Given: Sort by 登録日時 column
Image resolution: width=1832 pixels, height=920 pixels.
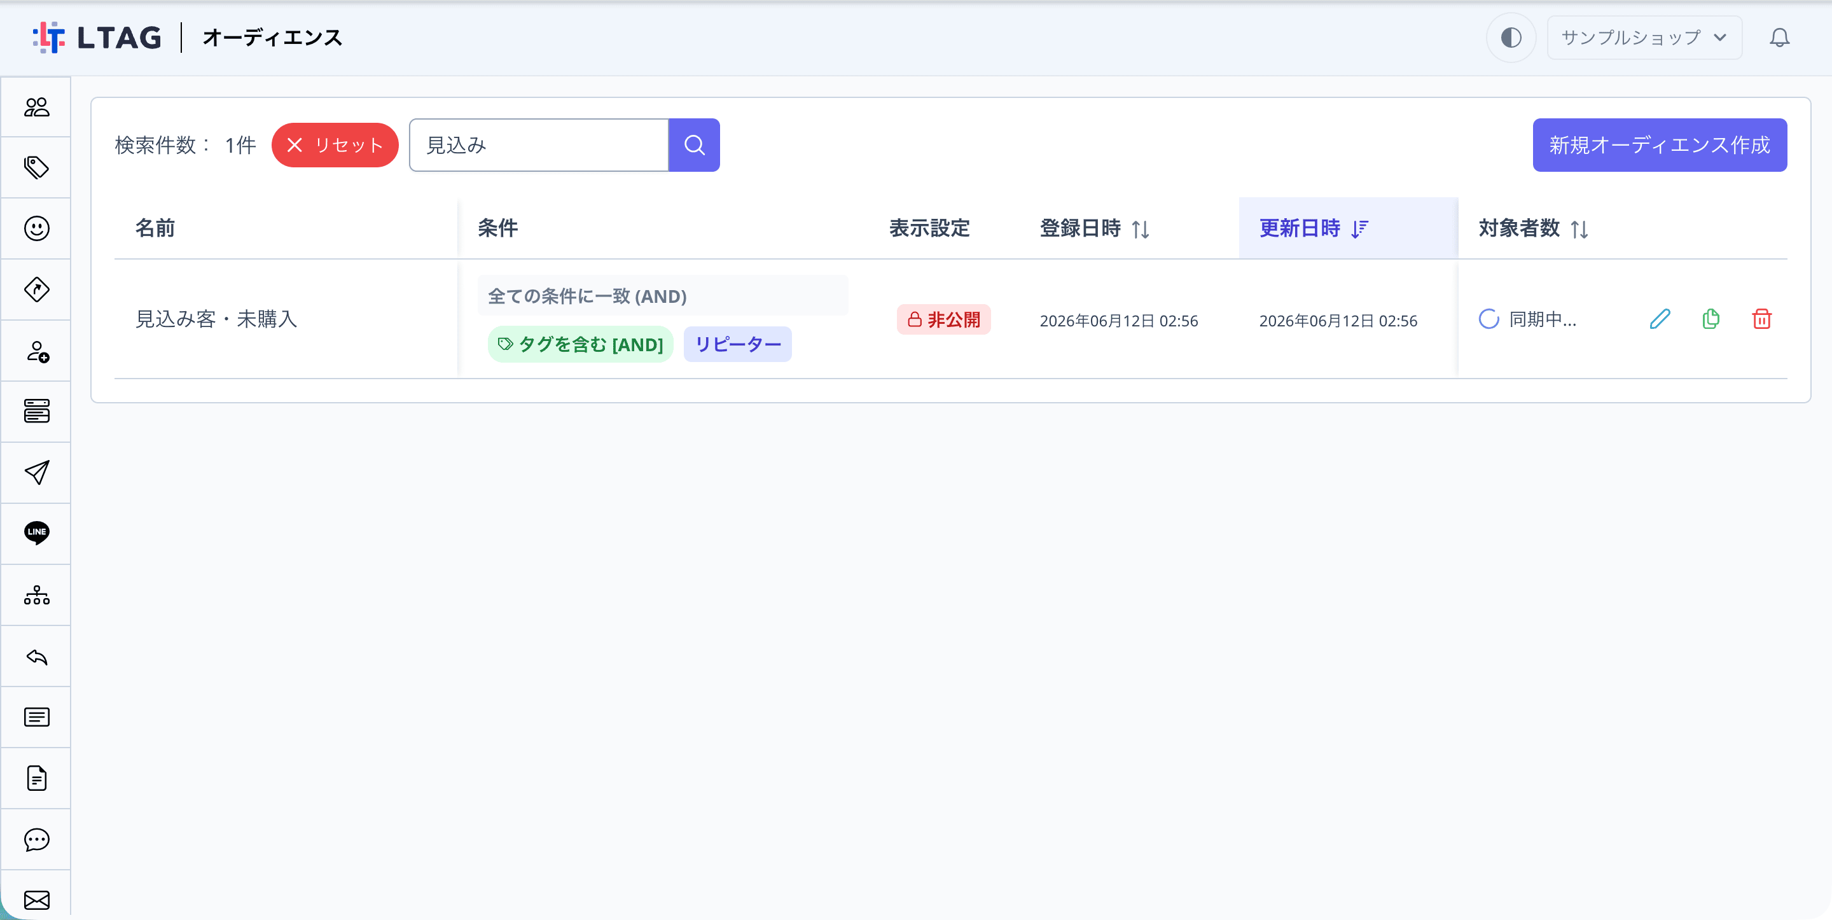Looking at the screenshot, I should (1094, 228).
